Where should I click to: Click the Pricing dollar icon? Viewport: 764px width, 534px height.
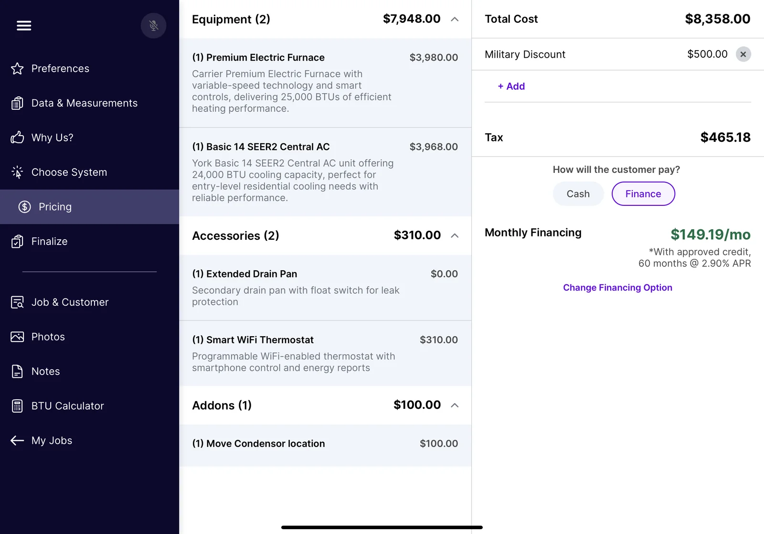coord(25,207)
